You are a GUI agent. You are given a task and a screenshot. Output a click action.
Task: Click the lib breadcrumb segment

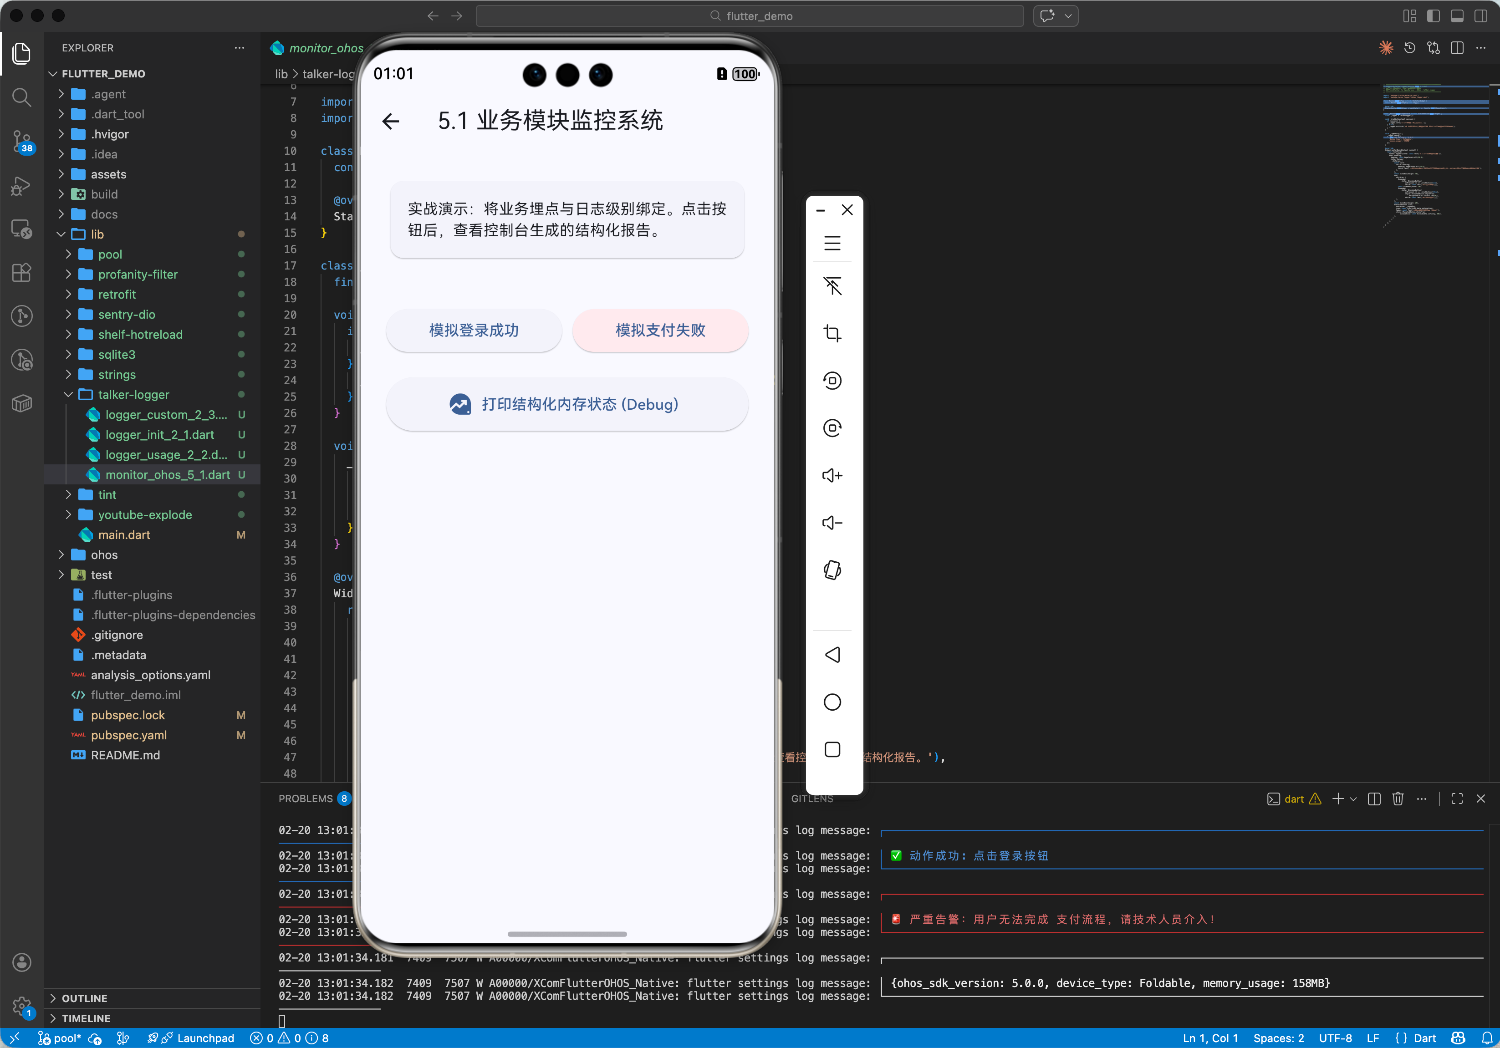(x=281, y=75)
